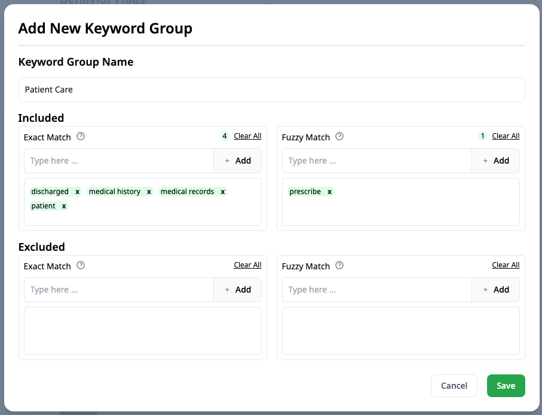
Task: Open the Fuzzy Match help tooltip under Included
Action: pyautogui.click(x=339, y=137)
